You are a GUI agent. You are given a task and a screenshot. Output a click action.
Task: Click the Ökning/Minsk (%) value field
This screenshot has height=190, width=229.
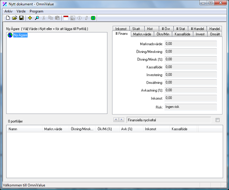[191, 59]
